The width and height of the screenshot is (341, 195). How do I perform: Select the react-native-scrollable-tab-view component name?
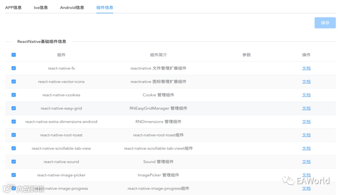tap(61, 148)
